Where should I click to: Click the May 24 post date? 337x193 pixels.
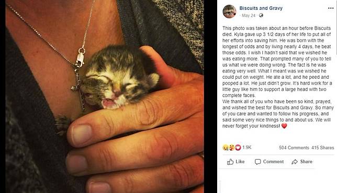tap(249, 16)
